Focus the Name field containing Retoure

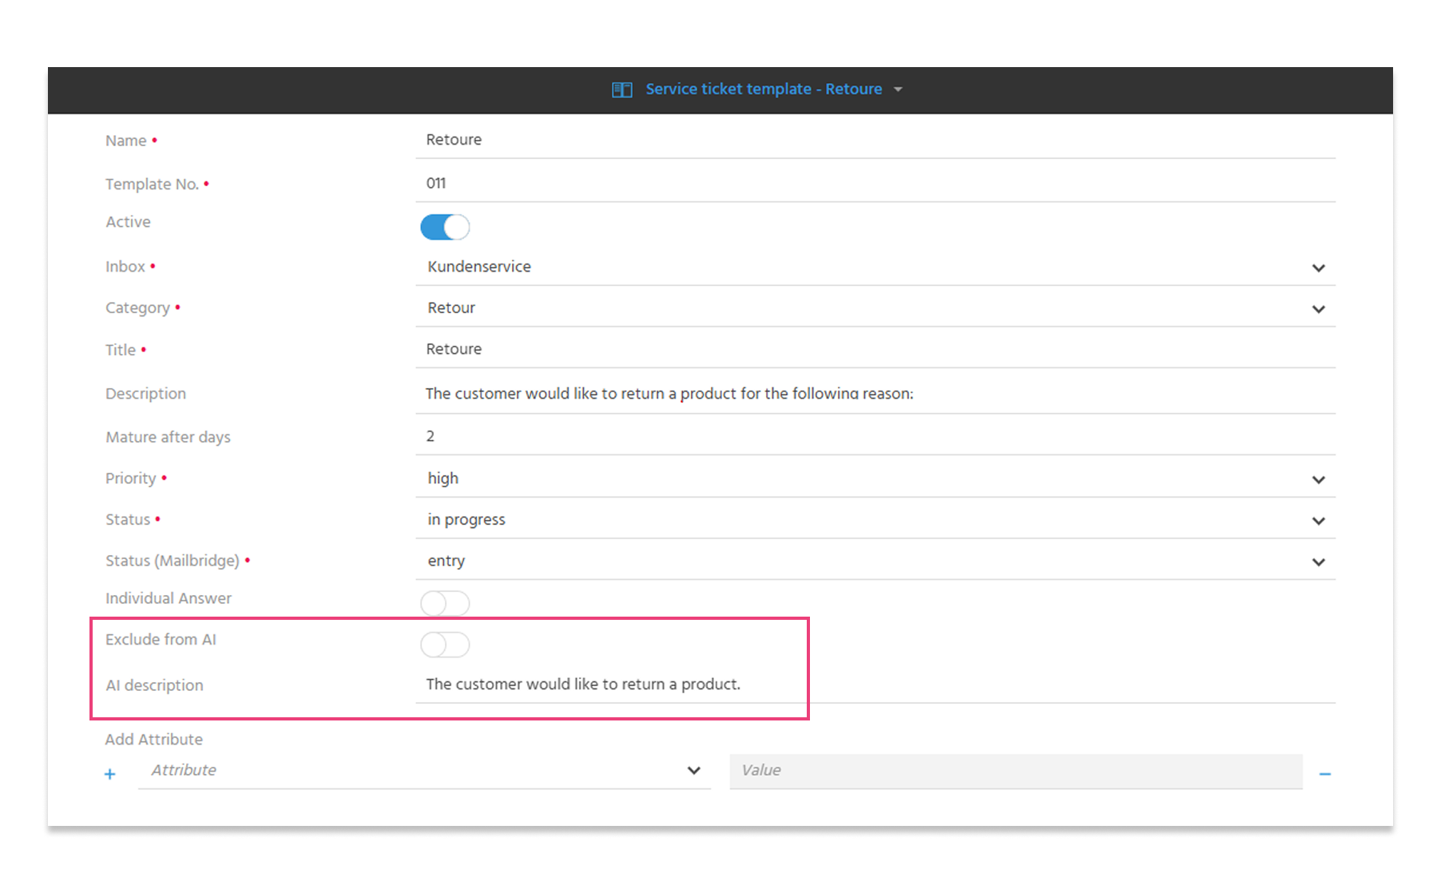(x=875, y=140)
